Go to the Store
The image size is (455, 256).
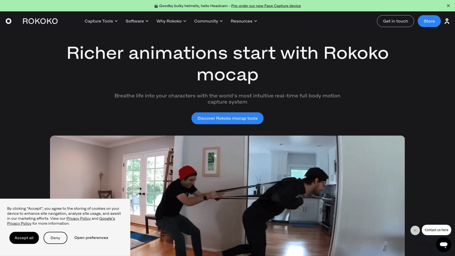click(429, 21)
